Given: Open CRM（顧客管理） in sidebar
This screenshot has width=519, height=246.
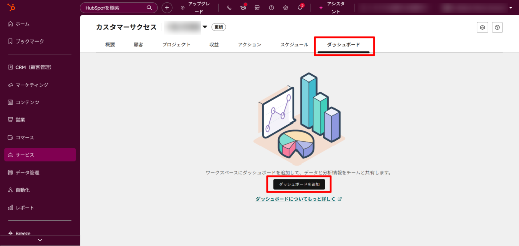Looking at the screenshot, I should [40, 67].
